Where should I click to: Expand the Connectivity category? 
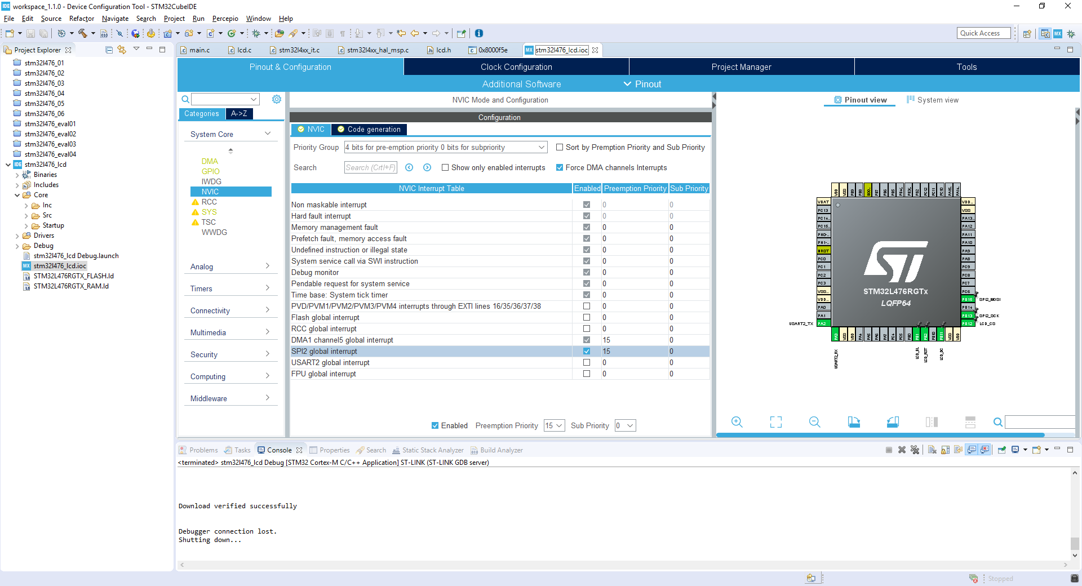tap(268, 310)
